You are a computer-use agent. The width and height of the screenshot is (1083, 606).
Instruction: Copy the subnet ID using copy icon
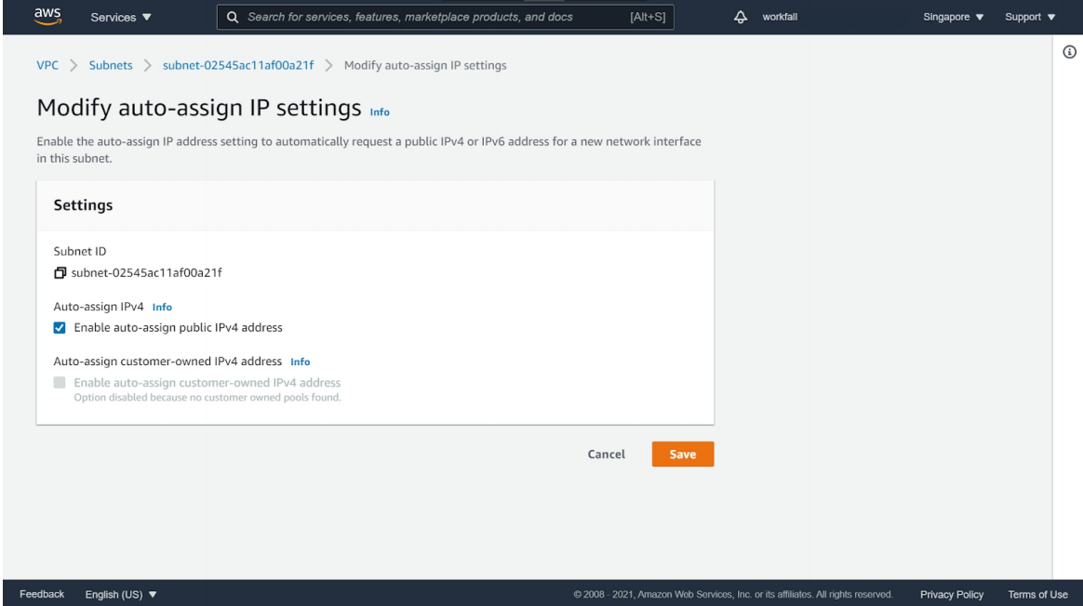(x=60, y=272)
